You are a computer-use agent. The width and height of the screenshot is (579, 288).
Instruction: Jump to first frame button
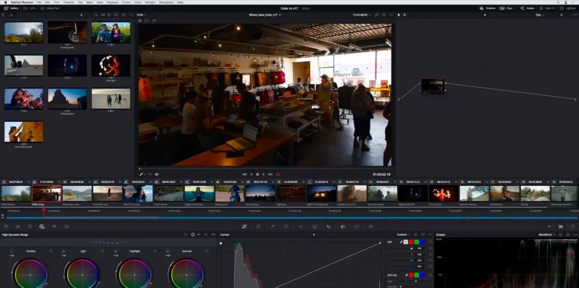[x=244, y=175]
